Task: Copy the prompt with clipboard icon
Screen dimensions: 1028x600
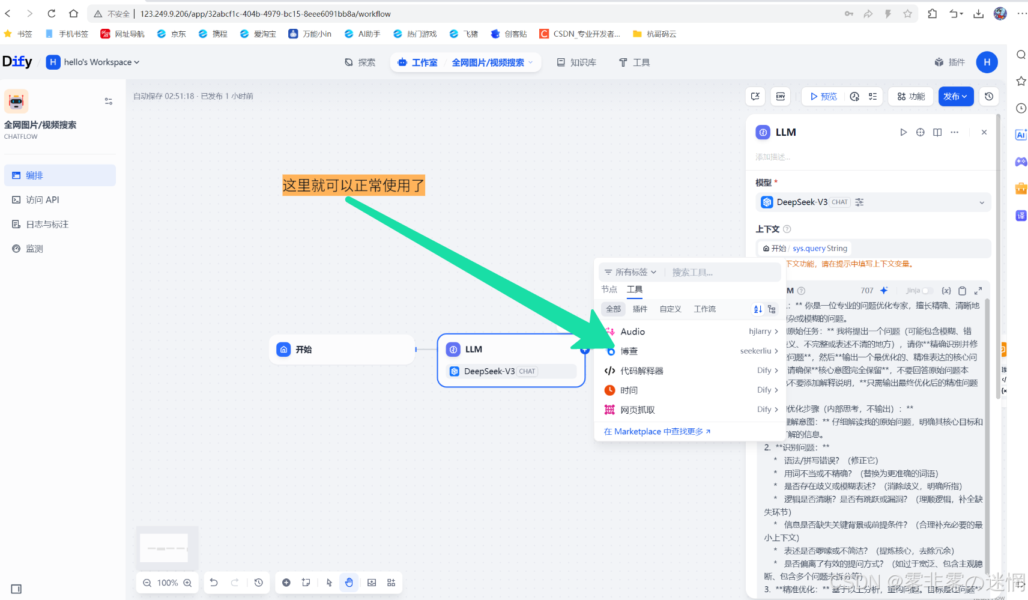Action: (x=962, y=291)
